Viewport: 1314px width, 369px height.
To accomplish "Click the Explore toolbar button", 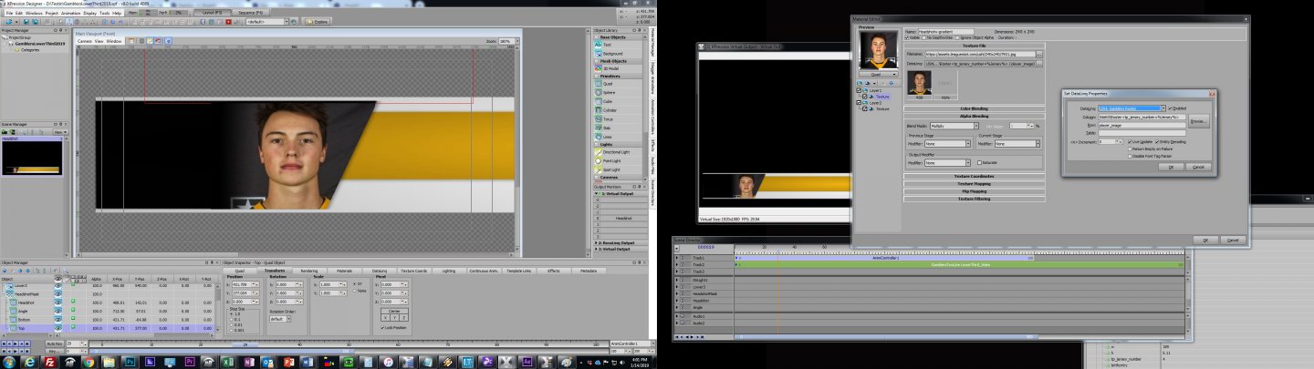I will 319,21.
